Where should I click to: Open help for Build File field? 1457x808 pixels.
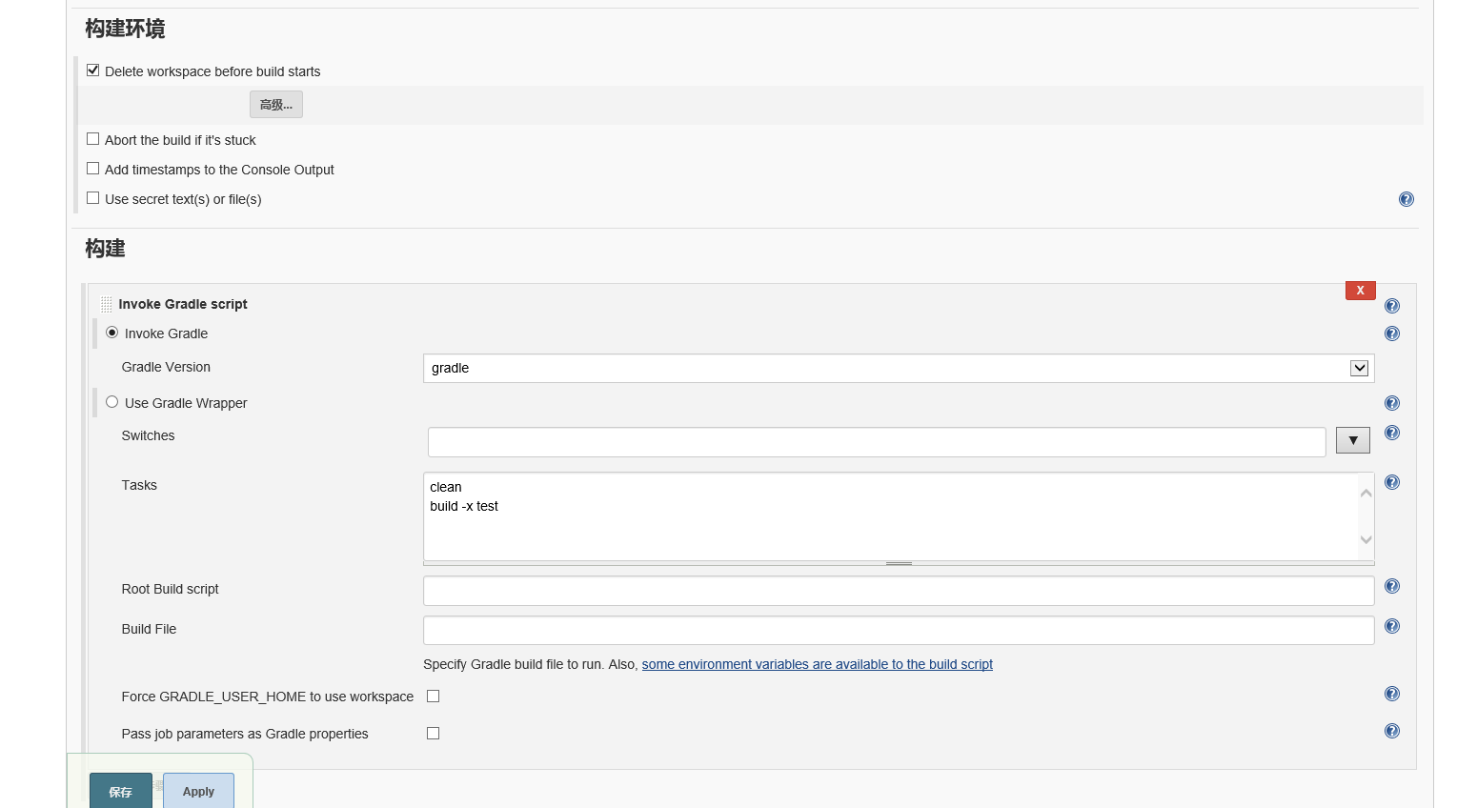click(1391, 626)
